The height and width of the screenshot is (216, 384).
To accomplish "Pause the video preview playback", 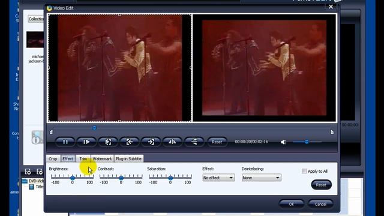I will click(x=65, y=142).
